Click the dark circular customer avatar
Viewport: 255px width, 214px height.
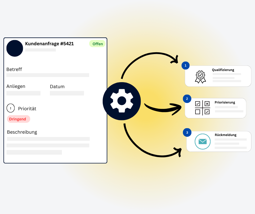[x=15, y=48]
